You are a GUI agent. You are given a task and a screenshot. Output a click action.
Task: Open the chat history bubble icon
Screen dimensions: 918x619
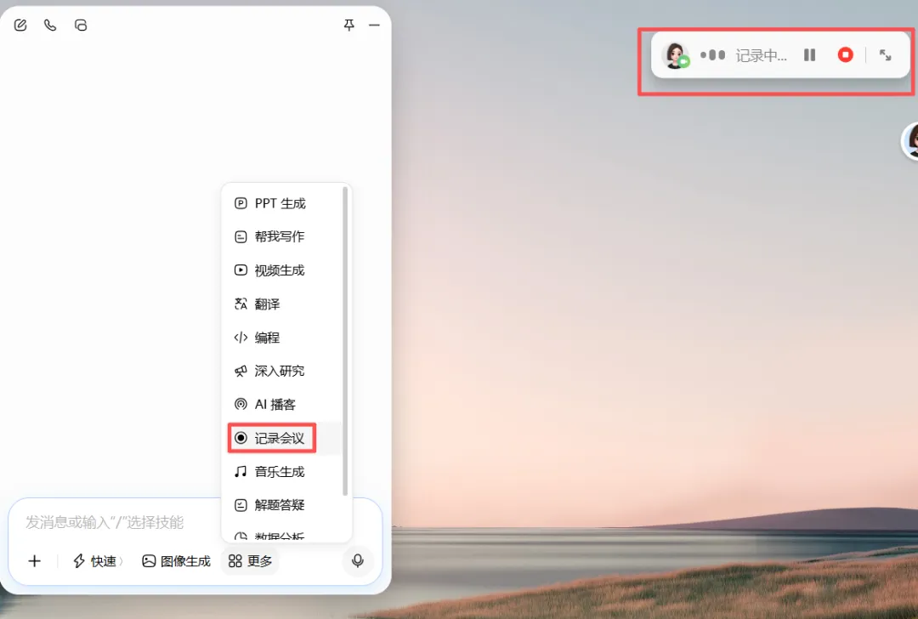pos(81,26)
